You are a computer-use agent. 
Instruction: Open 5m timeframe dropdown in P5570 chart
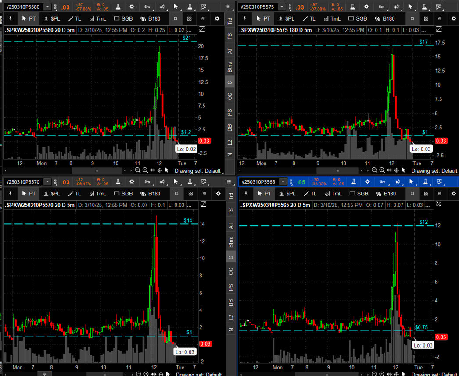[x=147, y=182]
